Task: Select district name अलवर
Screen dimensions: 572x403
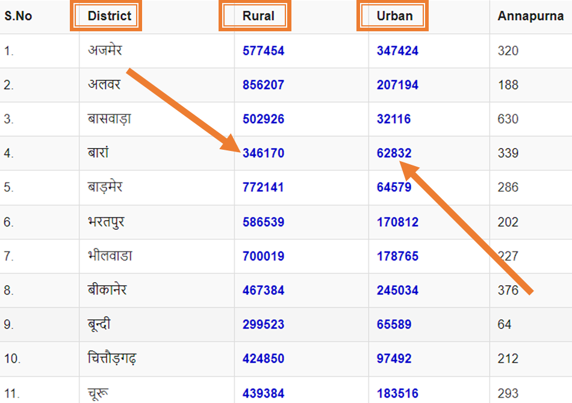Action: (104, 85)
